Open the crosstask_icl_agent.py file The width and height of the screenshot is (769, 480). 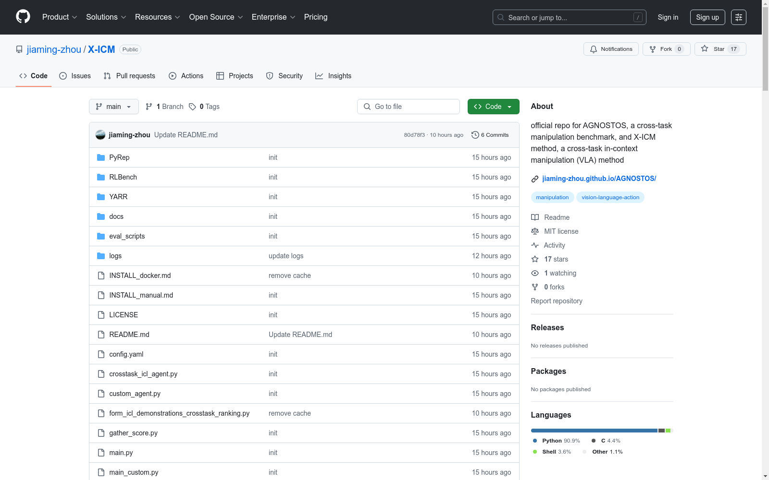(x=143, y=374)
